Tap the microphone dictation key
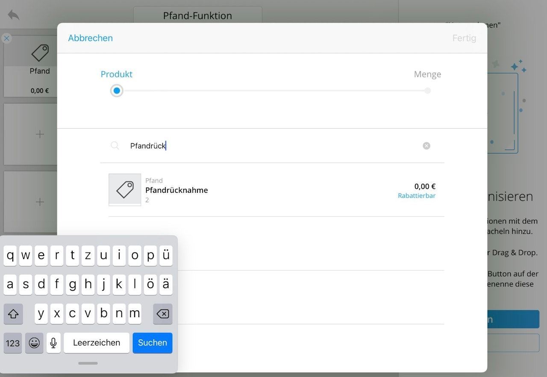547x377 pixels. [x=53, y=343]
